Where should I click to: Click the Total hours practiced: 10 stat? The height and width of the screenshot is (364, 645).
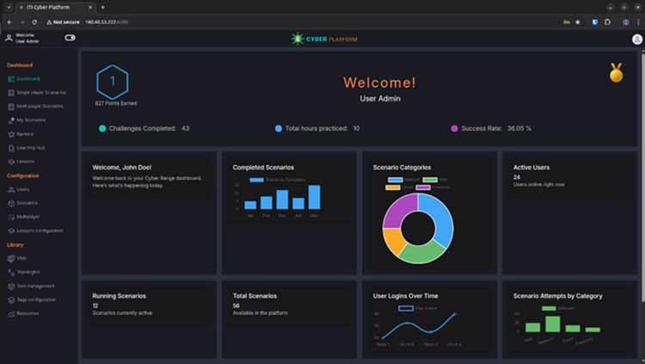pyautogui.click(x=317, y=128)
